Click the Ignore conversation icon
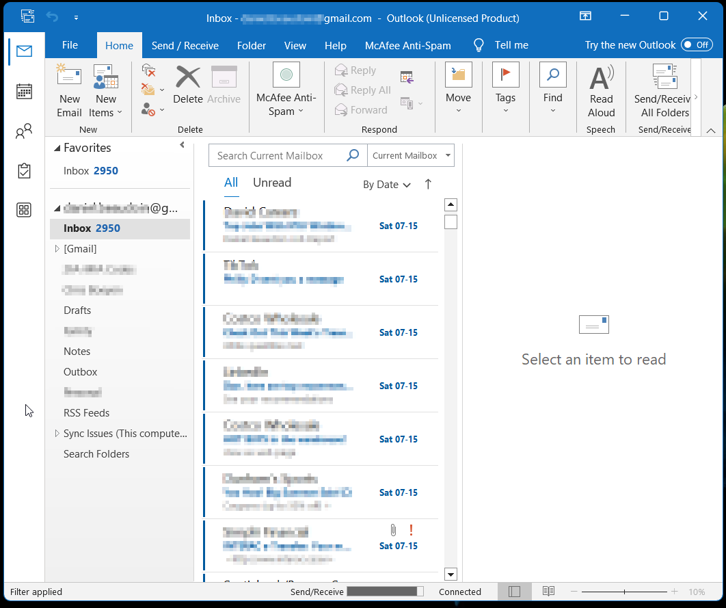 (148, 70)
